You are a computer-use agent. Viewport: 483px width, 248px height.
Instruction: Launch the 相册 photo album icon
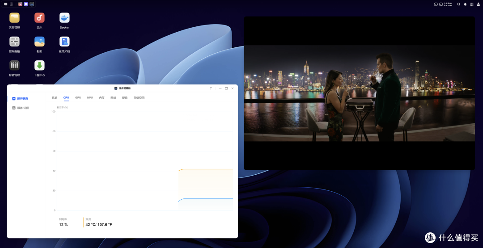(x=39, y=42)
